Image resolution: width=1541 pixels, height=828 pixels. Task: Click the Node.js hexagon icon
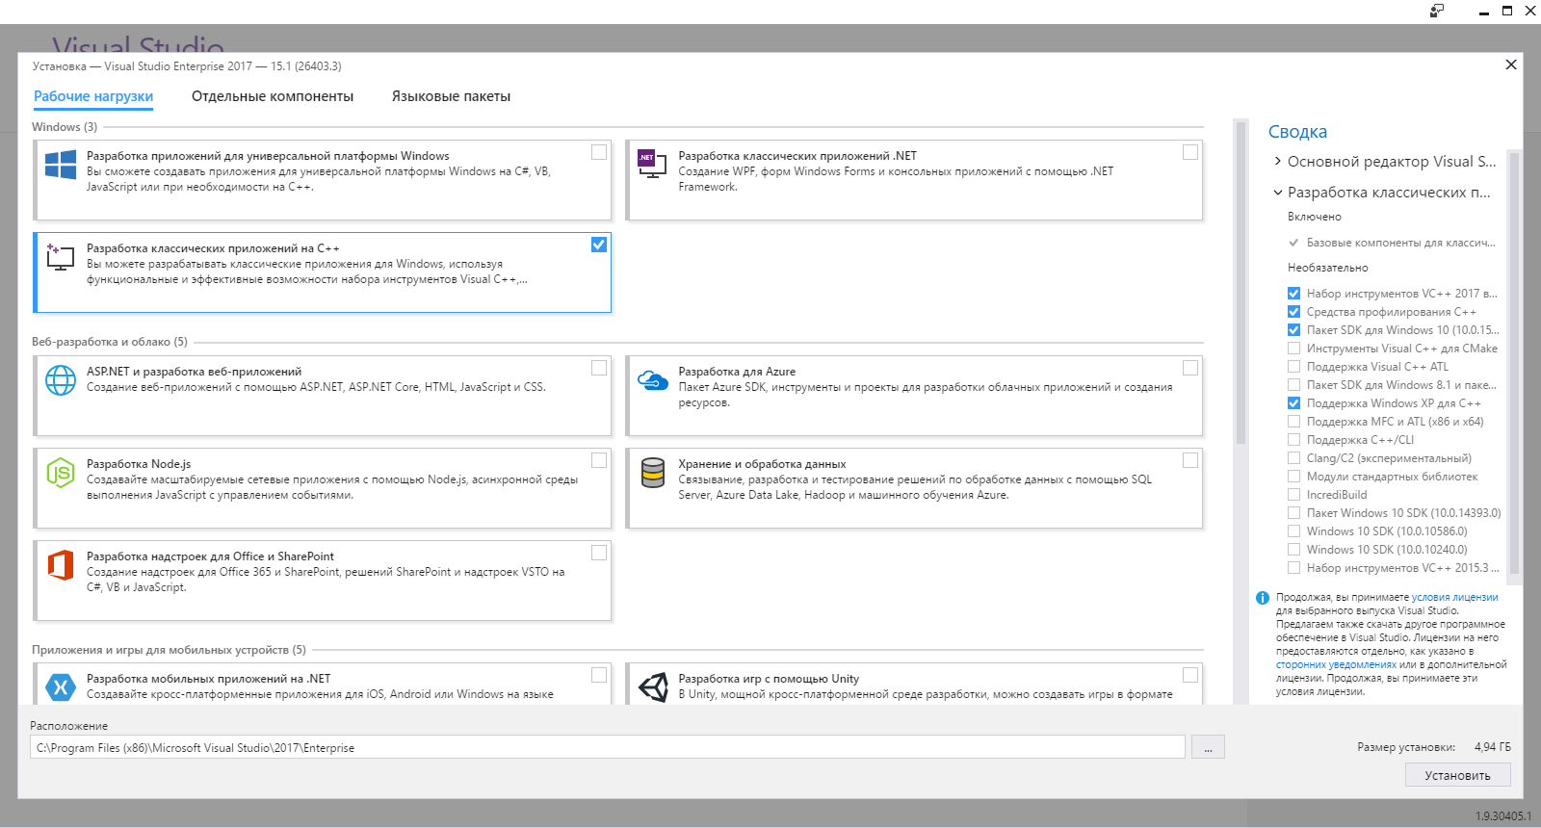click(x=61, y=473)
